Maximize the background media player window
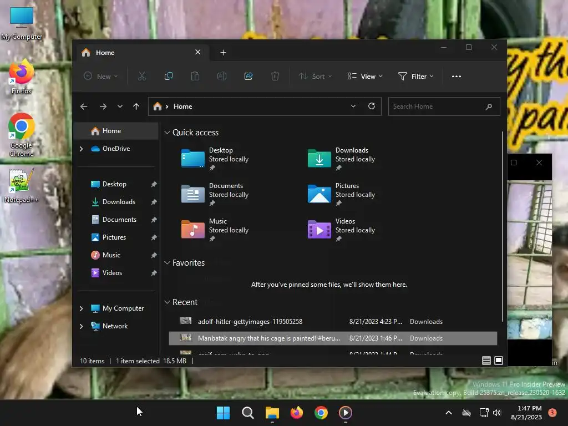The image size is (568, 426). (514, 163)
